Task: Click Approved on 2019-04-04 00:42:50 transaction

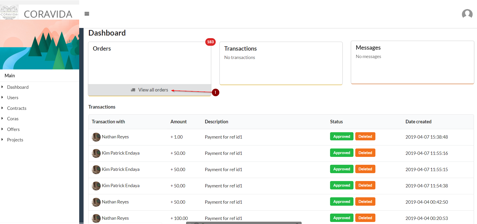Action: point(342,202)
